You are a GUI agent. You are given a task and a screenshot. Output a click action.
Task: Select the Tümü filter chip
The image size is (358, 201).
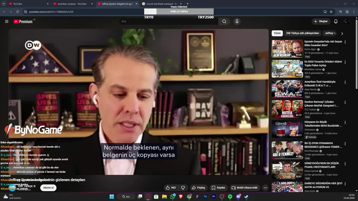pos(277,33)
